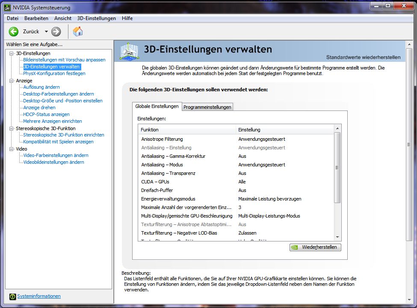
Task: Collapse the 3D-Einstellungen tree node
Action: coord(11,53)
